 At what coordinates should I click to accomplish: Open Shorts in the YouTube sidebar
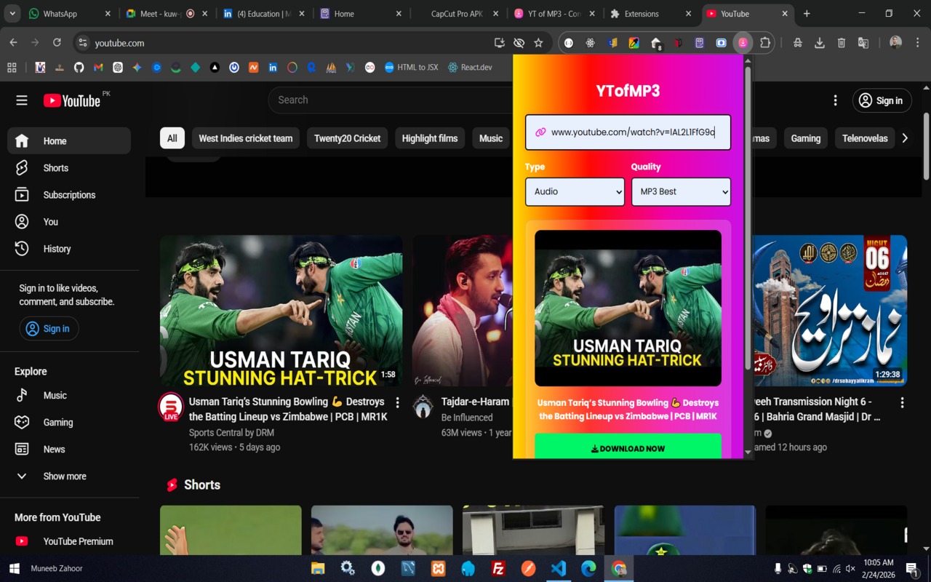[x=69, y=168]
